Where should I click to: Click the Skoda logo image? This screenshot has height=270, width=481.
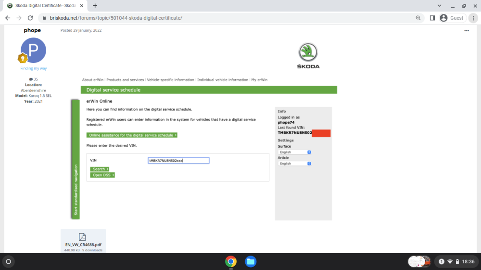(308, 56)
